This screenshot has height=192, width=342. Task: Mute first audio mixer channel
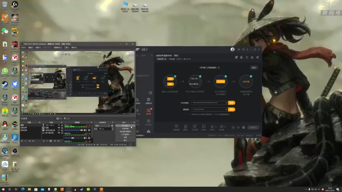[85, 130]
